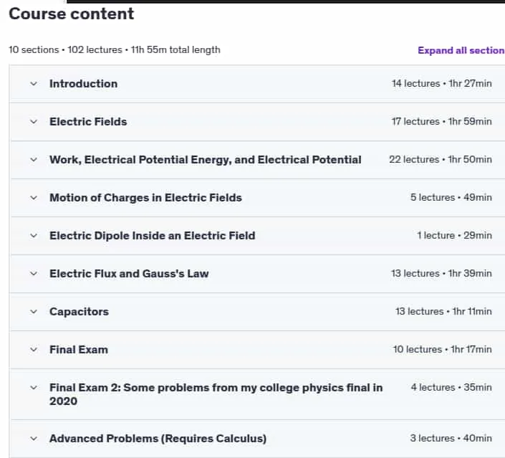Click Expand all sections link
The height and width of the screenshot is (458, 505).
(461, 51)
